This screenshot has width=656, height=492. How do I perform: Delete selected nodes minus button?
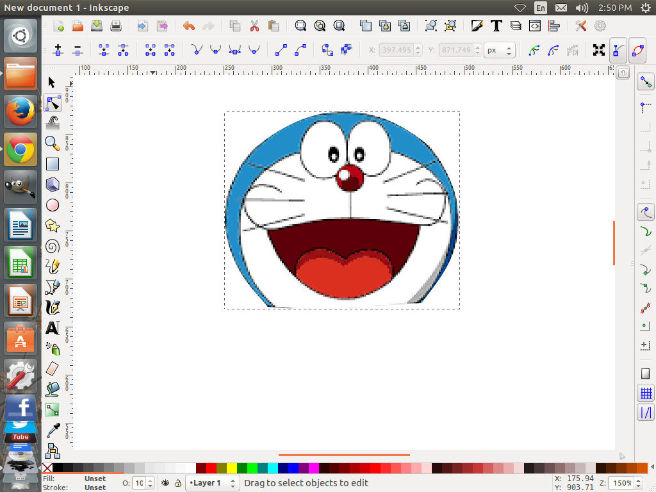78,50
